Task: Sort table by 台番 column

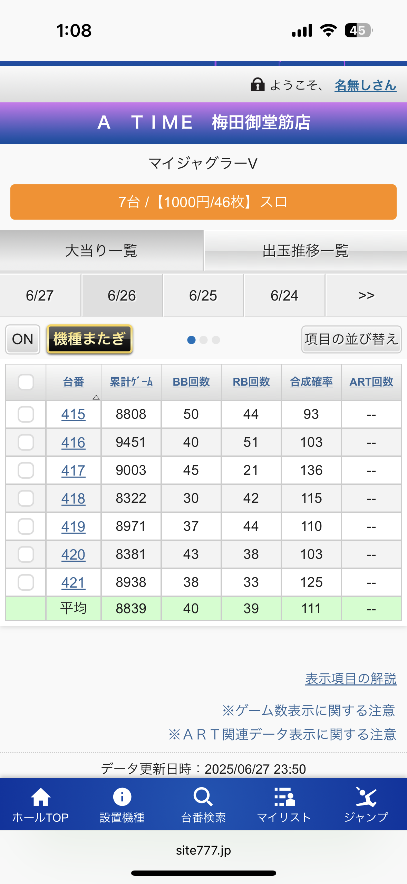Action: 74,382
